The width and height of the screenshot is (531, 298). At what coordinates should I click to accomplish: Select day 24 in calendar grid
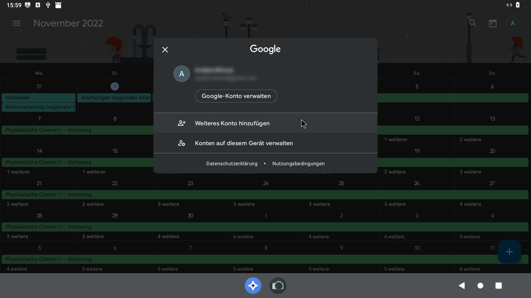266,183
